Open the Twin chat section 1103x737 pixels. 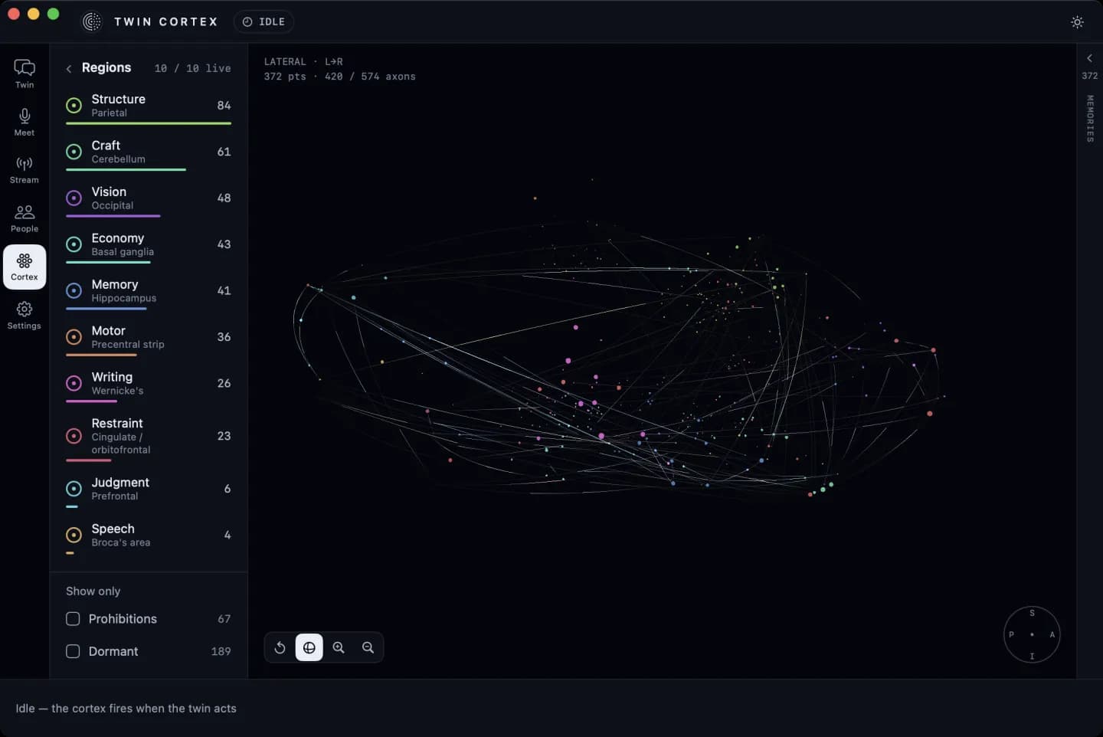(25, 74)
